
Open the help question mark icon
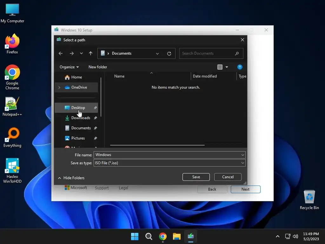[240, 67]
